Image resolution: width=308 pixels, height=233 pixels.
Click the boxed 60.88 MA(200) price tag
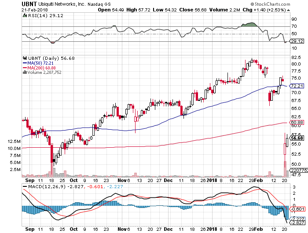pos(297,123)
